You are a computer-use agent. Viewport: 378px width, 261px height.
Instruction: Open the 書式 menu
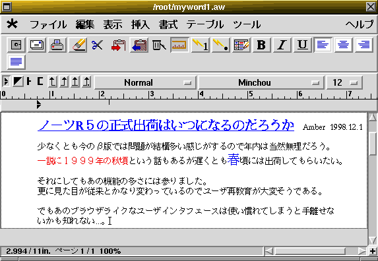tap(168, 24)
